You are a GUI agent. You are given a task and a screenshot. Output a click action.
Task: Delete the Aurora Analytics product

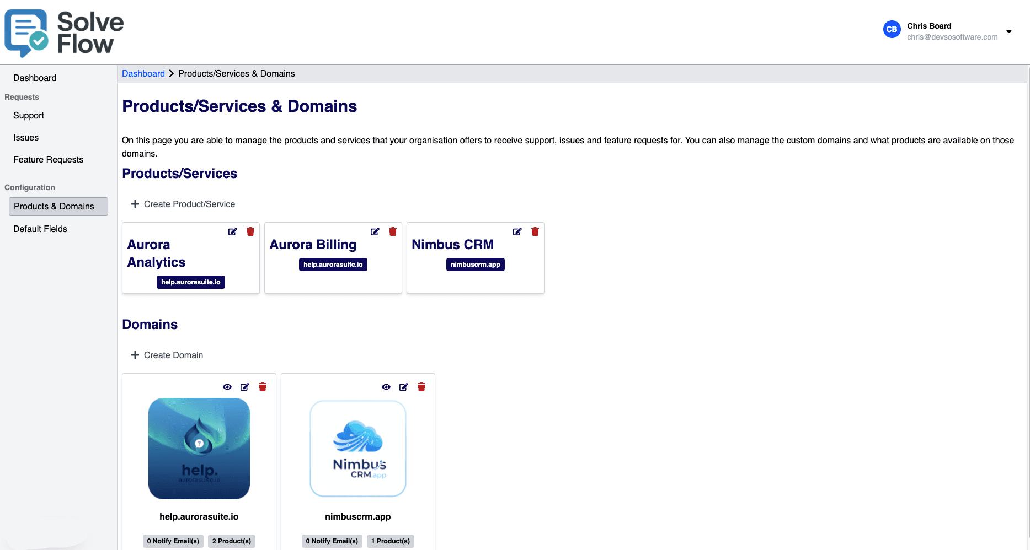coord(250,231)
